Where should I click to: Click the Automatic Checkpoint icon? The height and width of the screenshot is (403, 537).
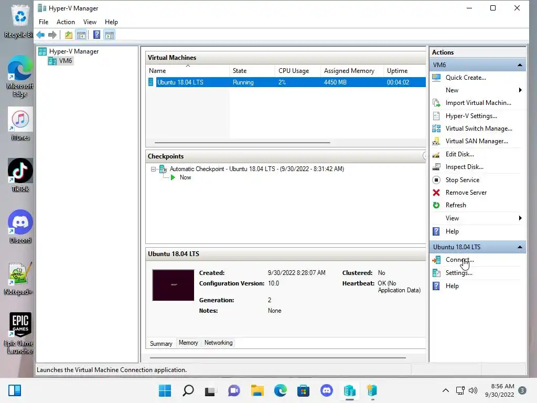163,169
